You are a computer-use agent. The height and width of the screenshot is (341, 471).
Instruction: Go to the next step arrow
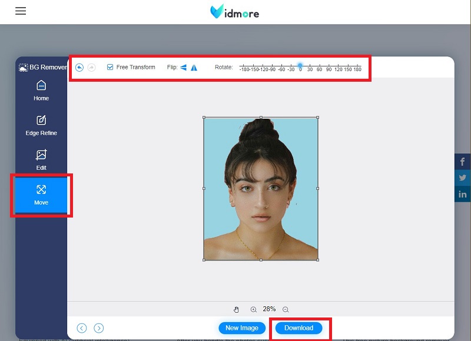(x=99, y=328)
